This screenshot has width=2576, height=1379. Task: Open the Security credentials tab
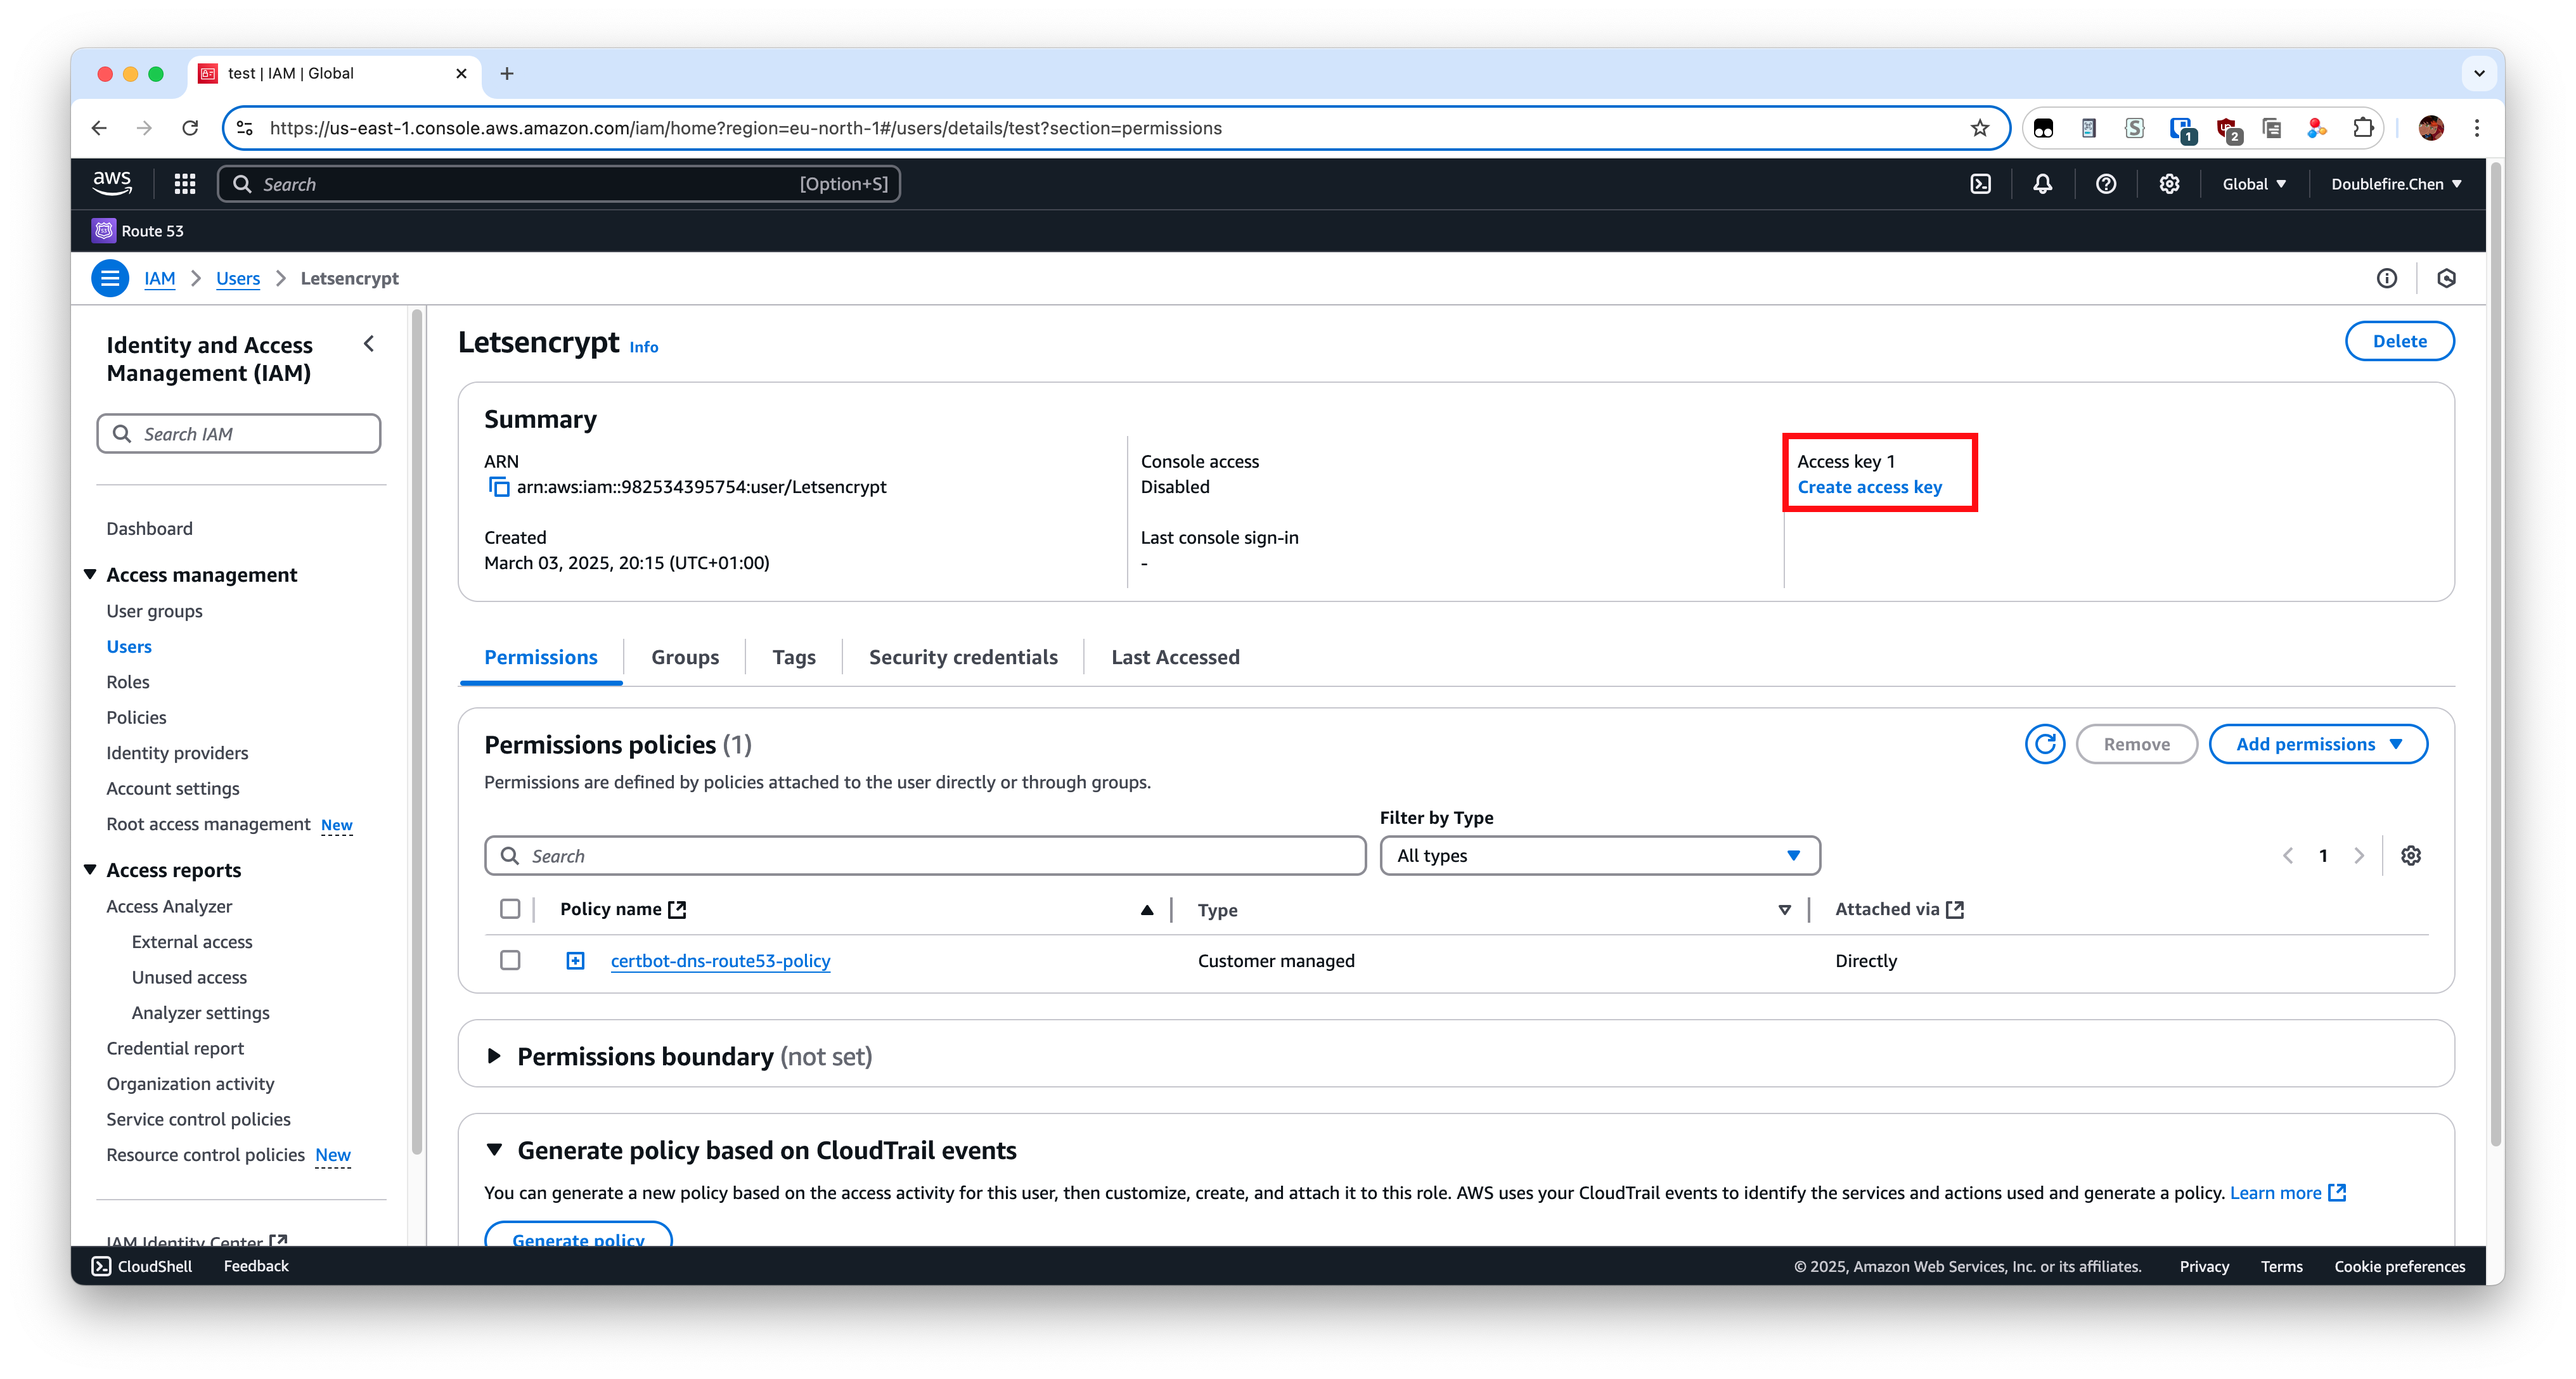click(963, 657)
